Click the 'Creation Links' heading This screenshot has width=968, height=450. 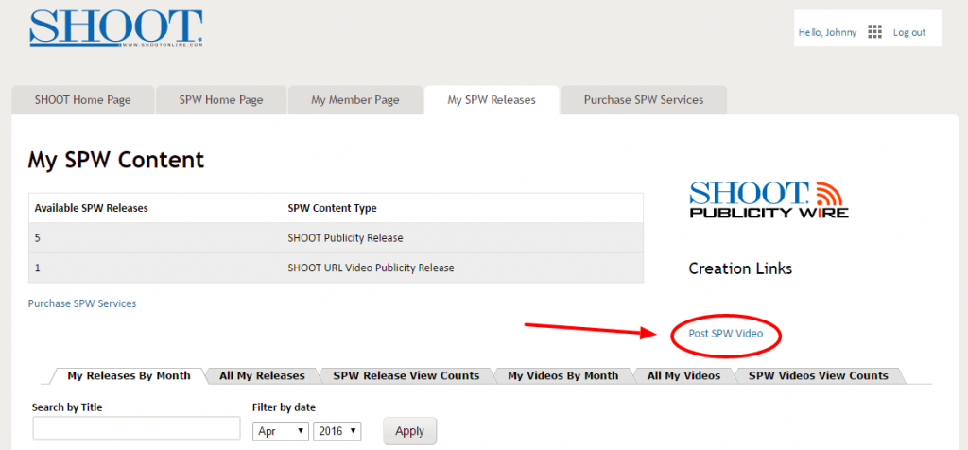pos(740,268)
